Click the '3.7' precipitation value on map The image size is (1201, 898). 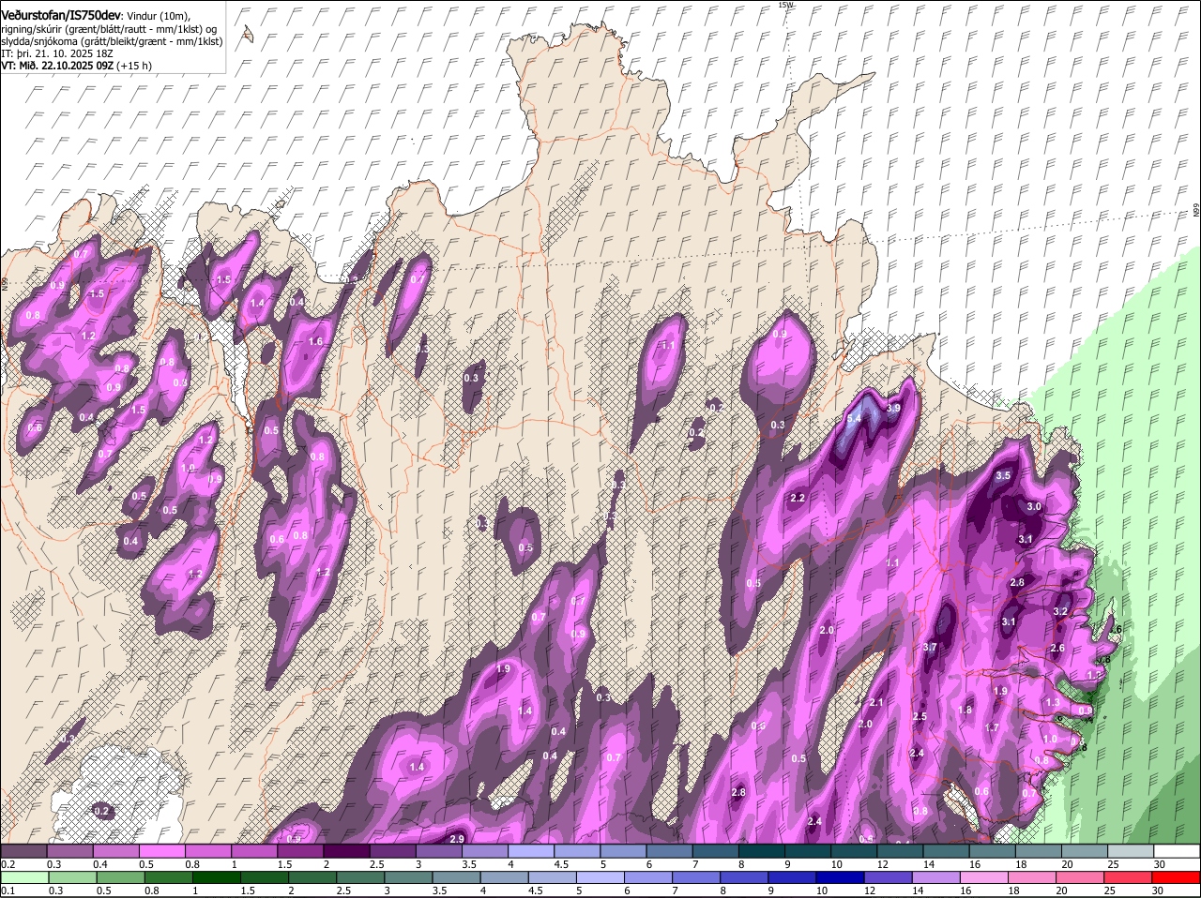(x=930, y=647)
